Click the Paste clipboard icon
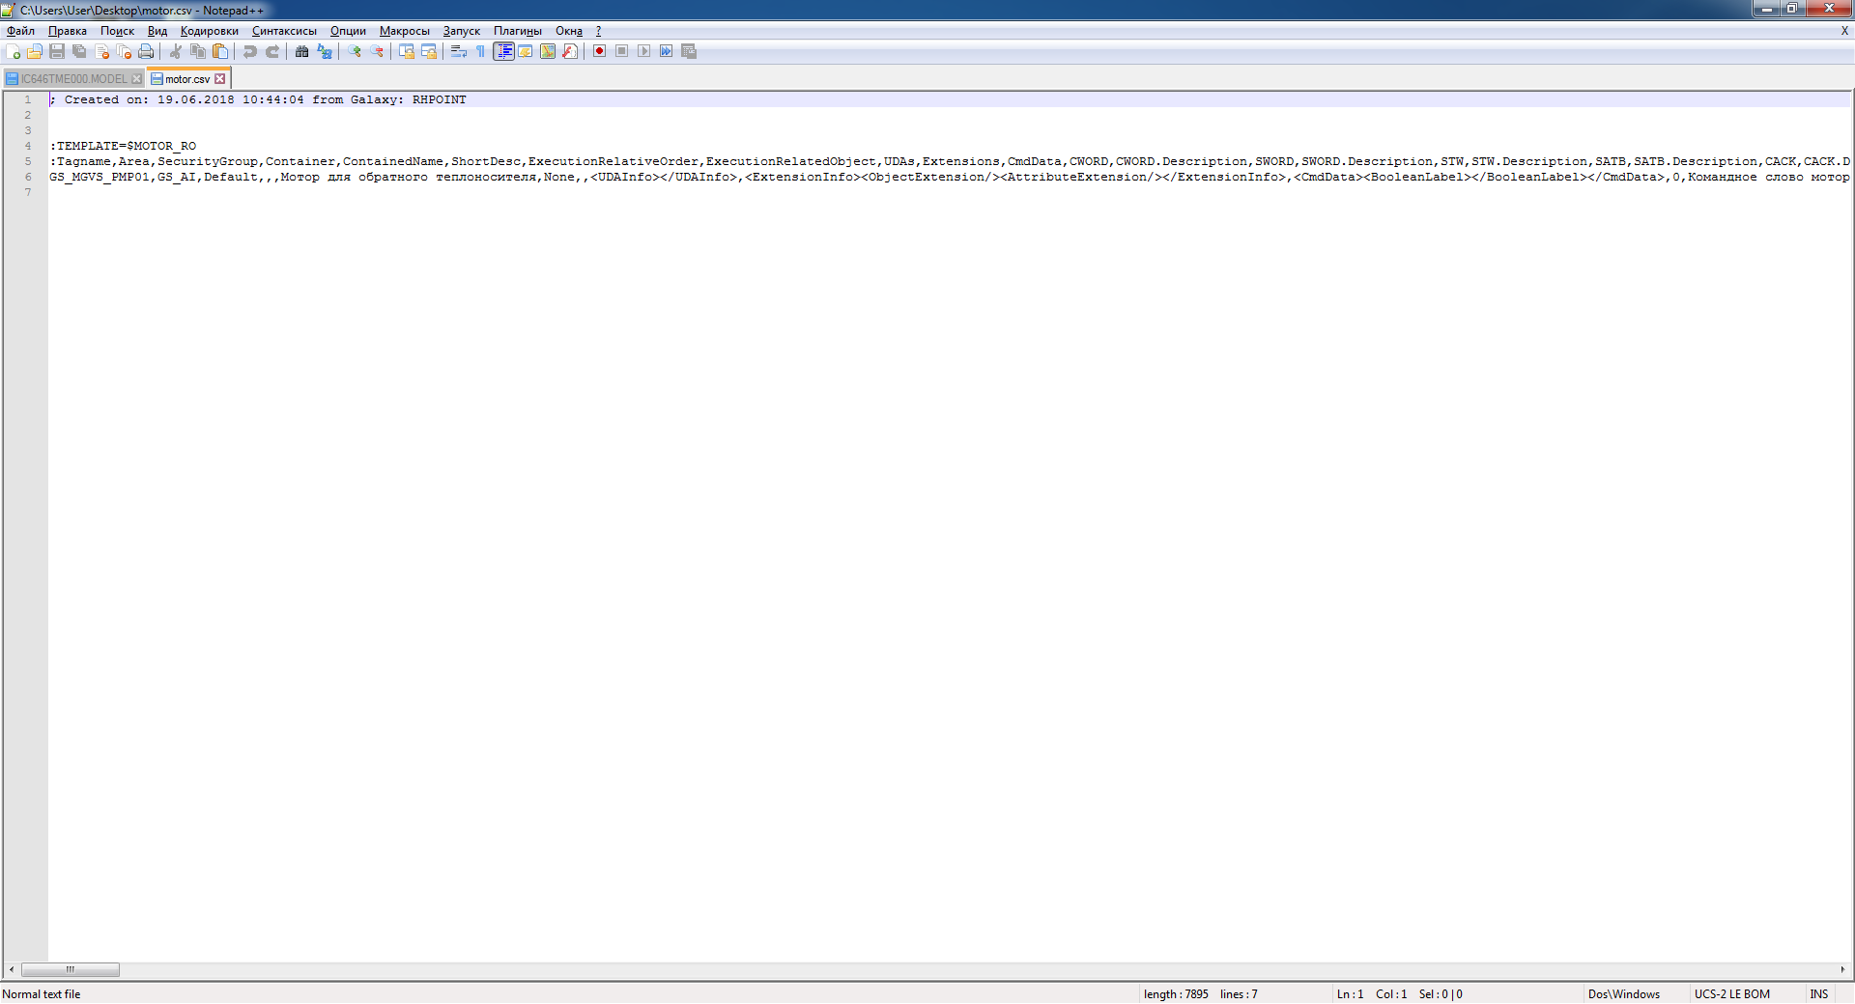The image size is (1855, 1004). (220, 51)
